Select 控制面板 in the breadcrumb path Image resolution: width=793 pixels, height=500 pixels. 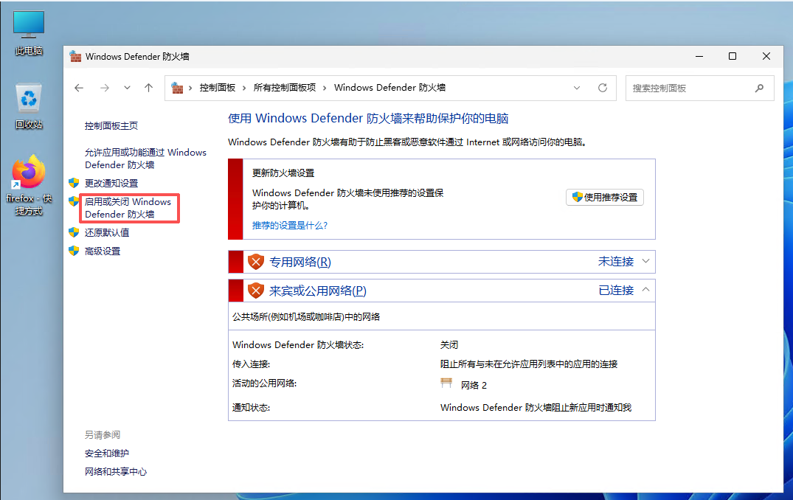[217, 88]
